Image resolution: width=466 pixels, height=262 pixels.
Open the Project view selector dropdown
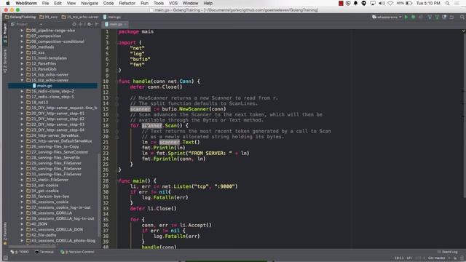(x=27, y=24)
